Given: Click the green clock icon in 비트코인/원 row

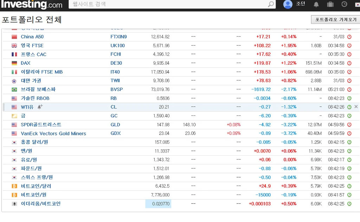Looking at the screenshot, I should [349, 195].
